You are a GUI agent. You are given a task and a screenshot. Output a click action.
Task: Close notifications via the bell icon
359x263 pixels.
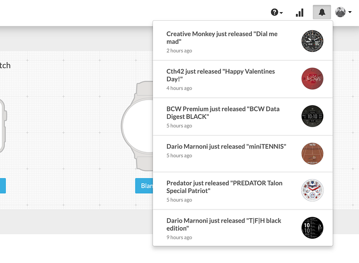322,12
